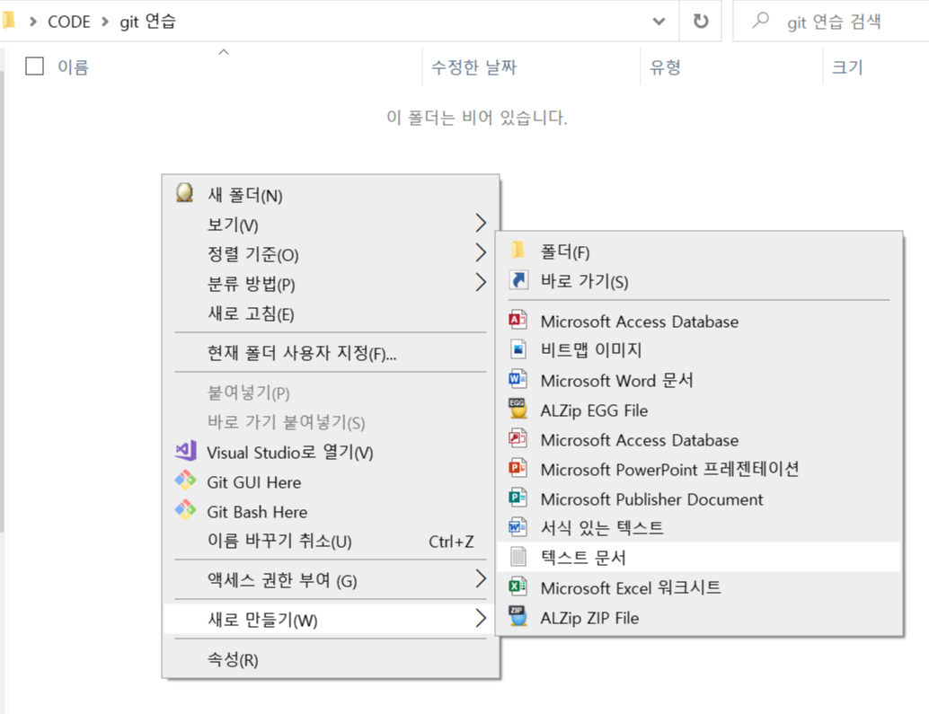Click the refresh icon beside address bar
The height and width of the screenshot is (714, 929).
(x=701, y=22)
